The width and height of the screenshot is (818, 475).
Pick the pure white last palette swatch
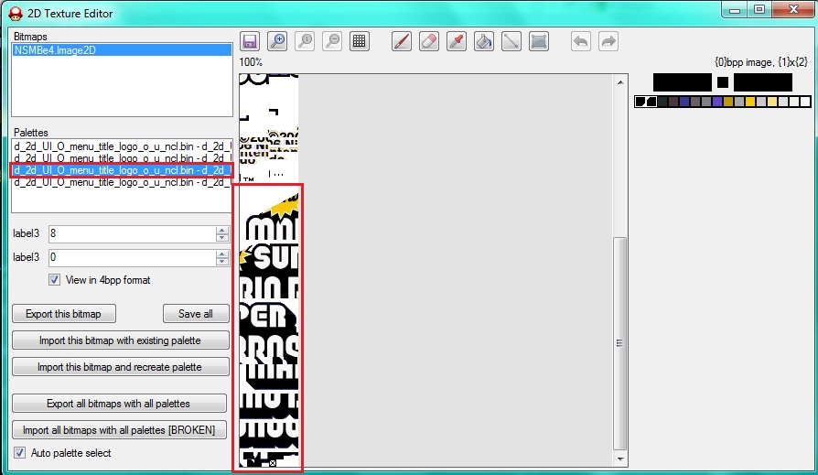click(805, 102)
